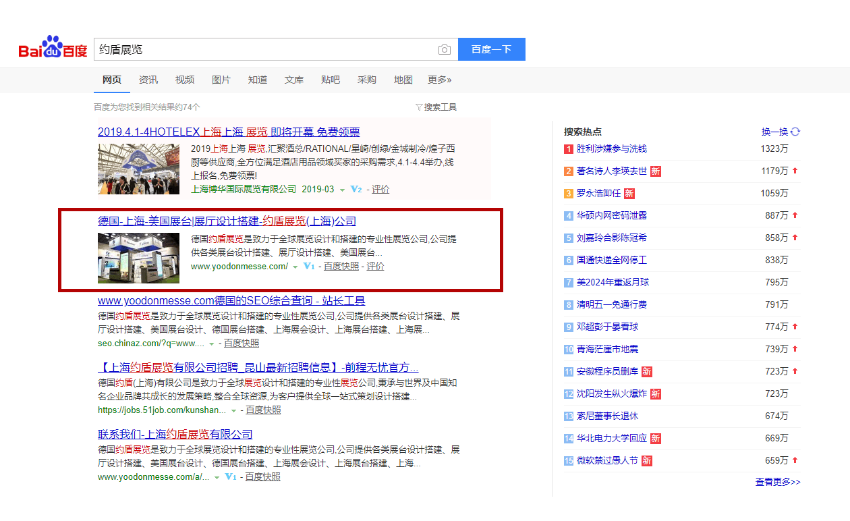
Task: Click the 百度一下 search button
Action: (492, 49)
